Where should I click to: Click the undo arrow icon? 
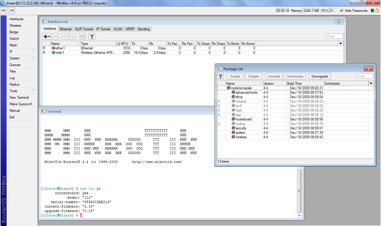pyautogui.click(x=4, y=10)
